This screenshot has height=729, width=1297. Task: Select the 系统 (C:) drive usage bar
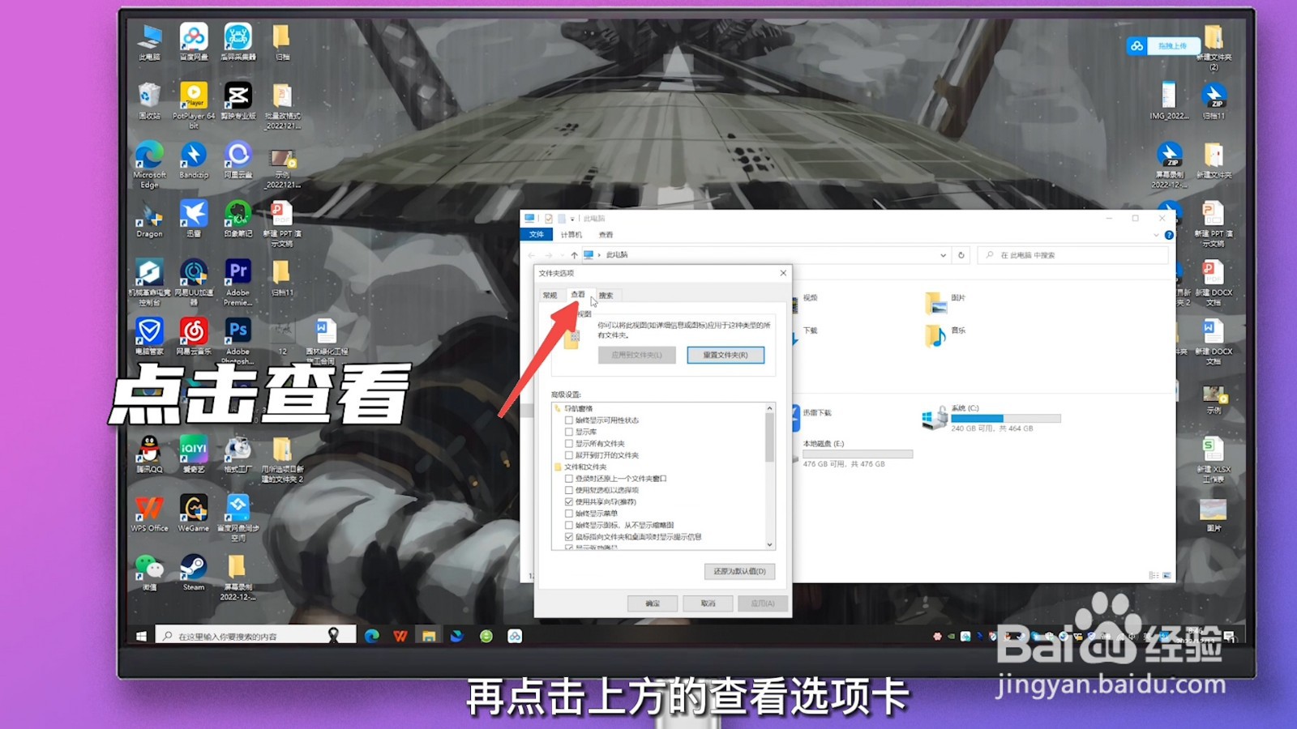(1005, 419)
